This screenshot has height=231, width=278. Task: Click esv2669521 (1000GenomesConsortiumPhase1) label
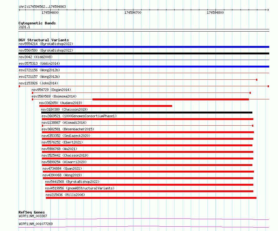click(79, 116)
